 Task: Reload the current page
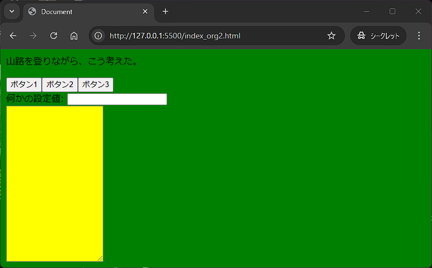(54, 36)
